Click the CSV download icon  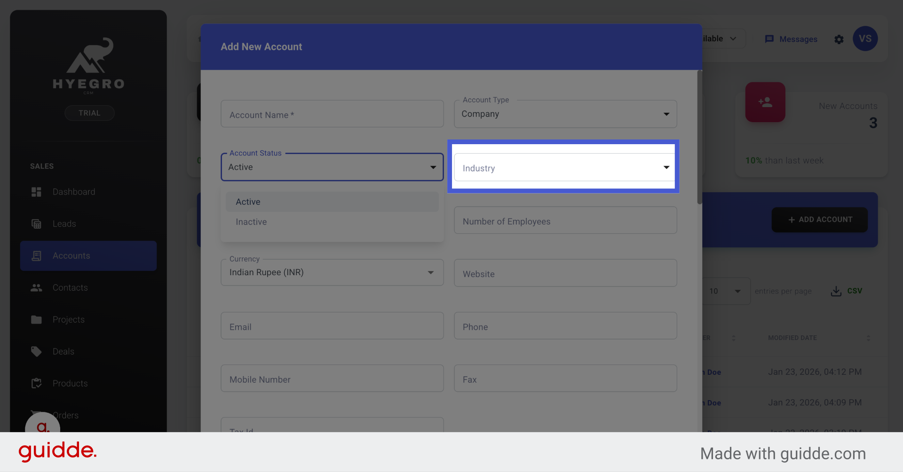[836, 291]
